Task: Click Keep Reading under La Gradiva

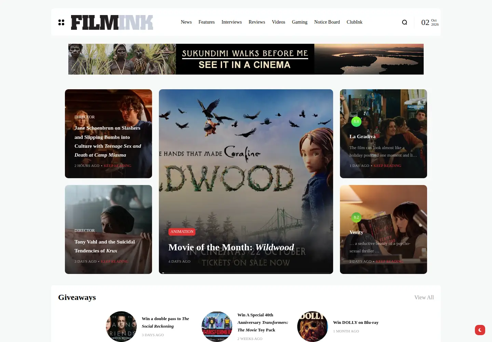Action: (387, 166)
